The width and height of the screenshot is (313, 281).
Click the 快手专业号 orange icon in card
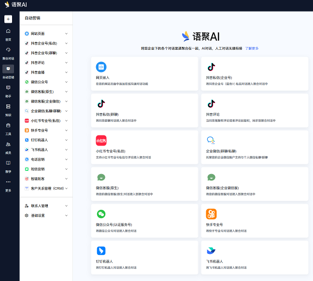212,214
